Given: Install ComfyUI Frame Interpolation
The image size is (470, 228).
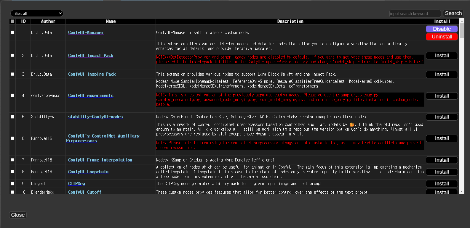Looking at the screenshot, I should point(442,160).
